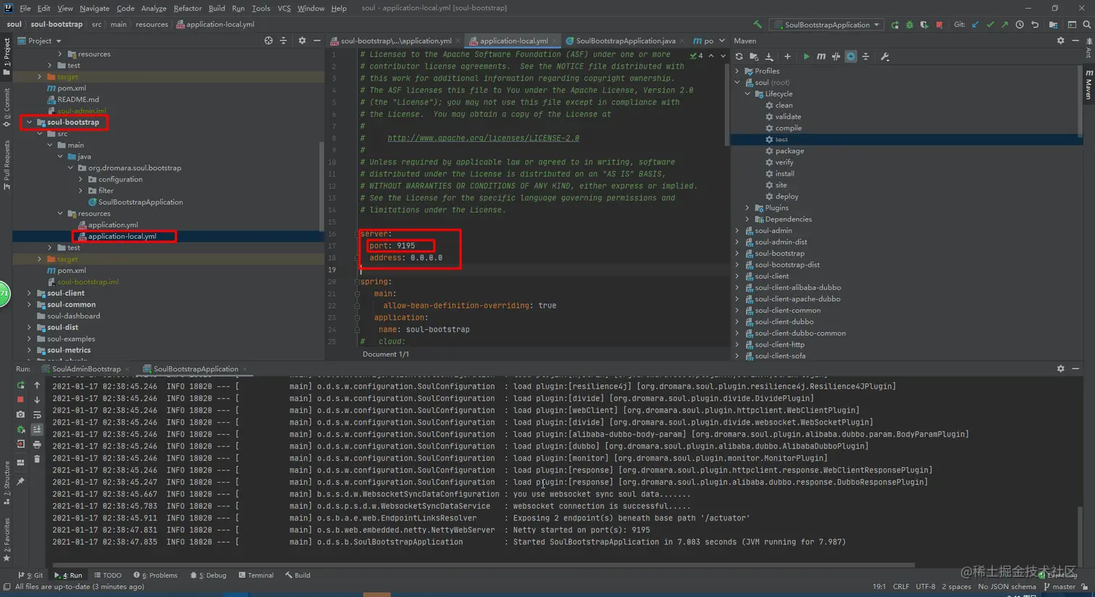Clear the console with the trash icon

(37, 459)
